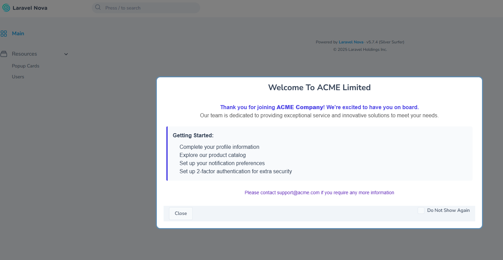503x260 pixels.
Task: Select the Main menu label
Action: [18, 34]
